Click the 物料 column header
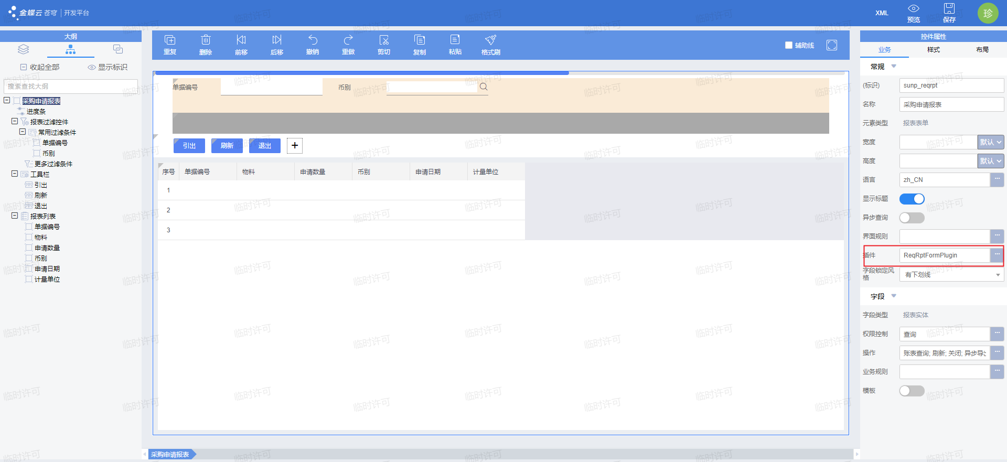 (x=265, y=171)
